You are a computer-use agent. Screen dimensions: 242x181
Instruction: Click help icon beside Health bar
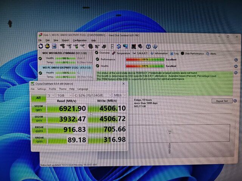(236, 66)
